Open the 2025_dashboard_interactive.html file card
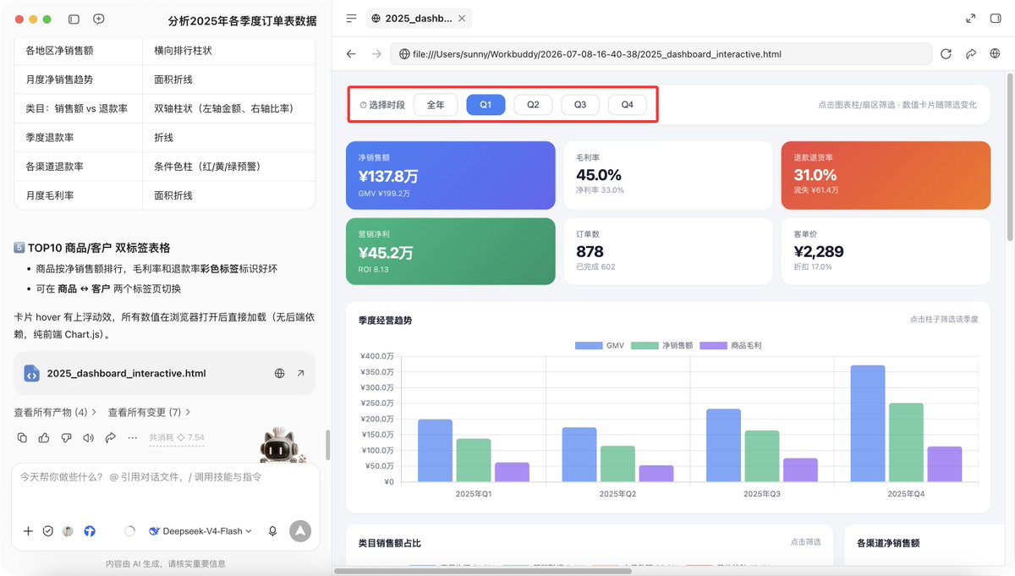The width and height of the screenshot is (1015, 576). [x=164, y=373]
